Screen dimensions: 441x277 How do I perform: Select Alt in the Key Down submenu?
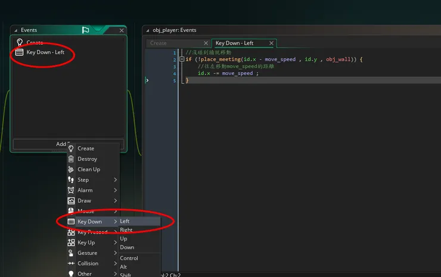coord(140,267)
